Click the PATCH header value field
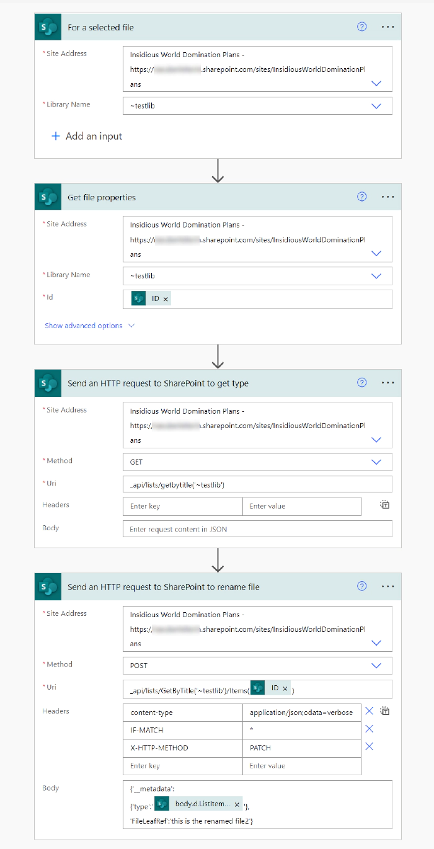 coord(301,748)
